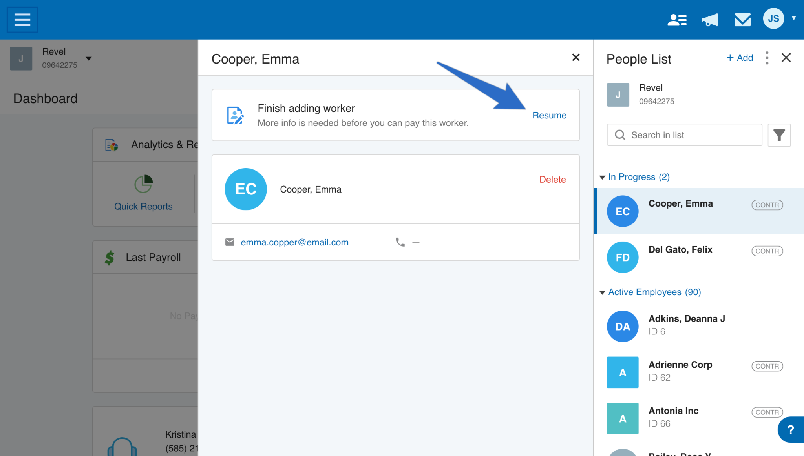The width and height of the screenshot is (804, 456).
Task: Click the announcements megaphone icon
Action: pos(710,19)
